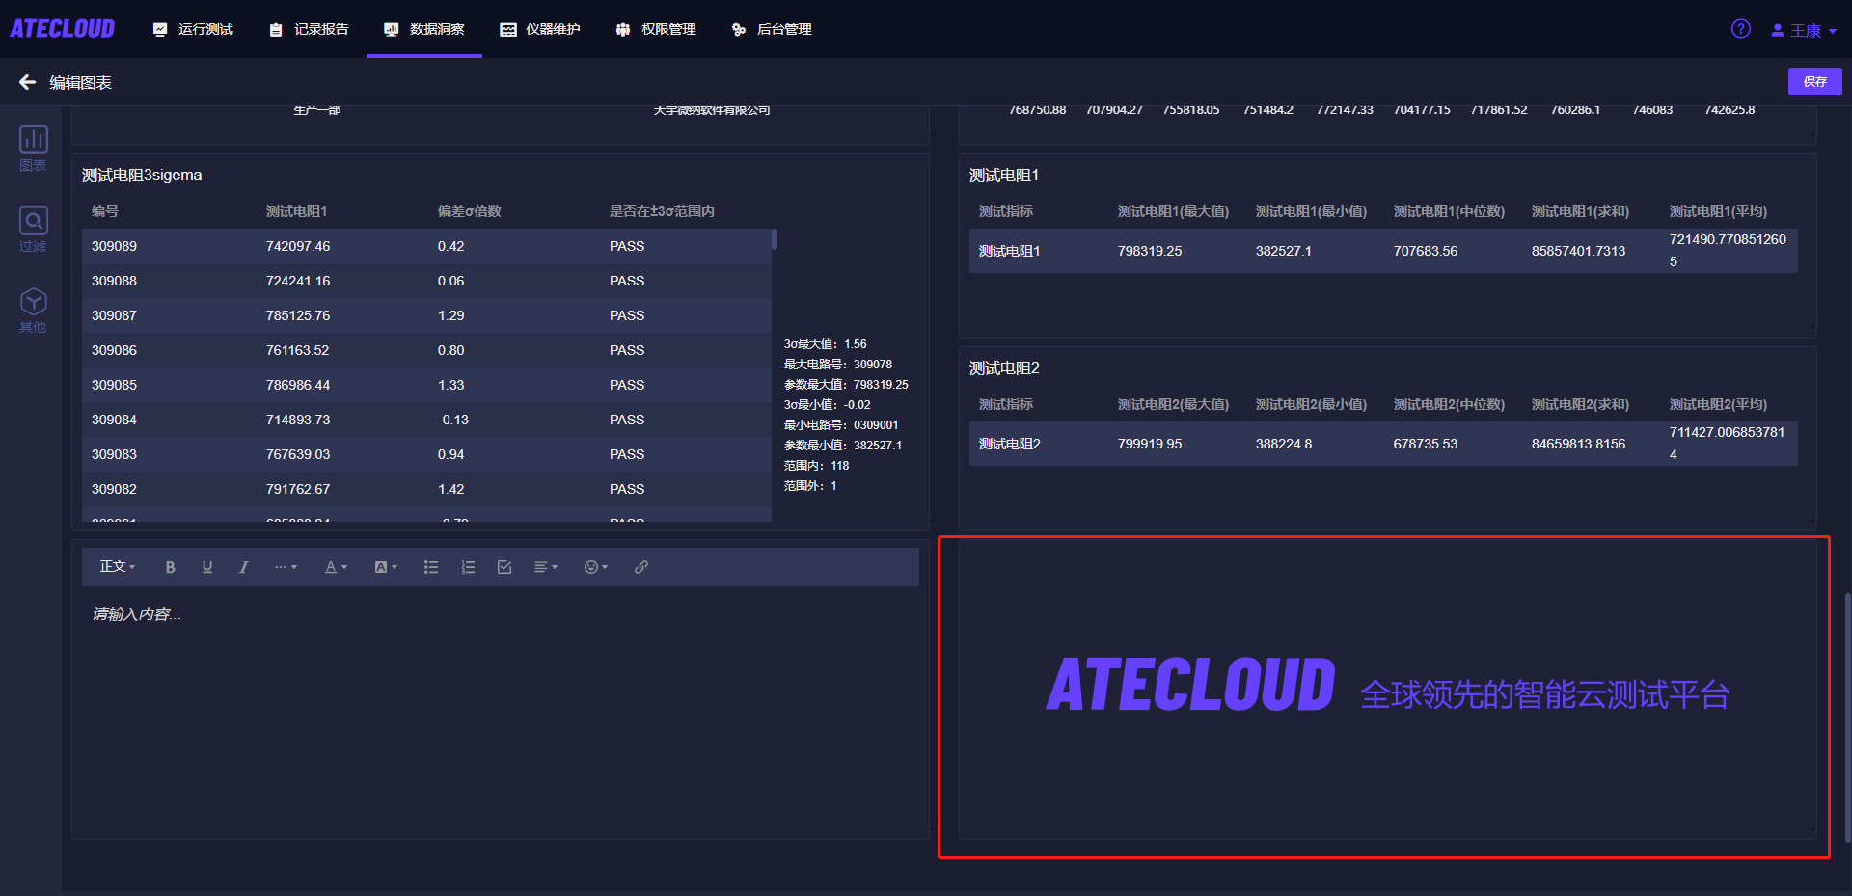Click the 范围外: 1 statistic
Image resolution: width=1852 pixels, height=896 pixels.
[810, 486]
